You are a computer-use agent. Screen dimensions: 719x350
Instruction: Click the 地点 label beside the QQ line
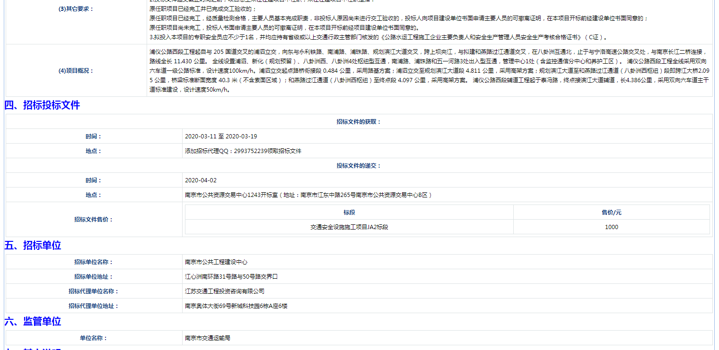point(94,151)
